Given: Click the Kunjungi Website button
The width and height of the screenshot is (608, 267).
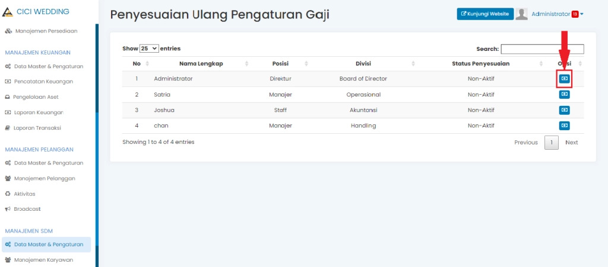Looking at the screenshot, I should pyautogui.click(x=485, y=14).
